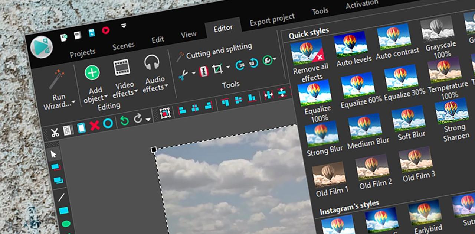Click the red razor split icon
This screenshot has width=475, height=234.
(204, 71)
